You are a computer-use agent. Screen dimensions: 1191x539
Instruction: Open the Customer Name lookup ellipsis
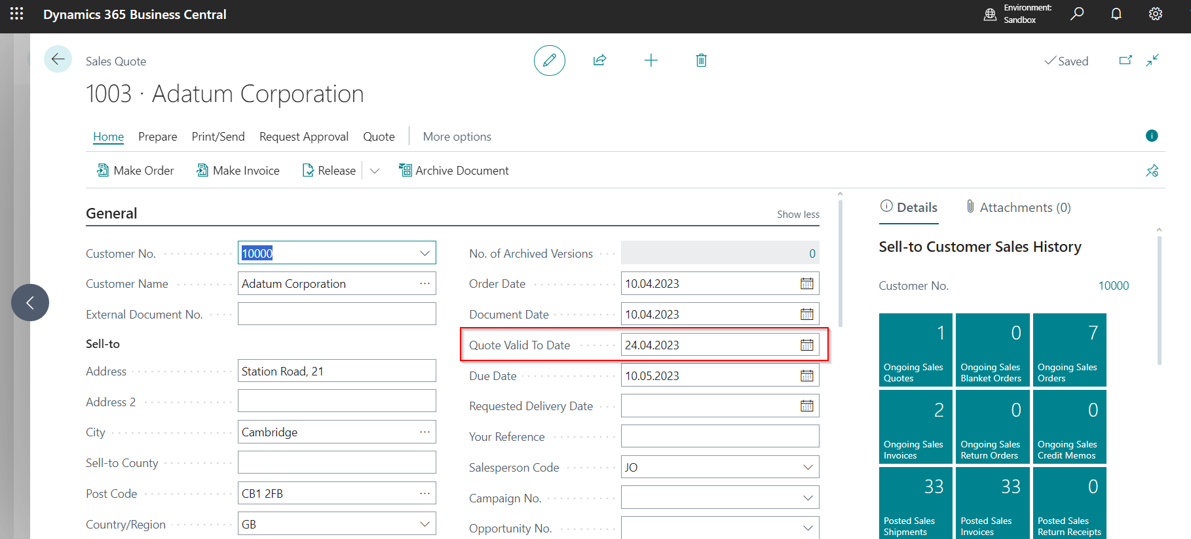coord(425,284)
